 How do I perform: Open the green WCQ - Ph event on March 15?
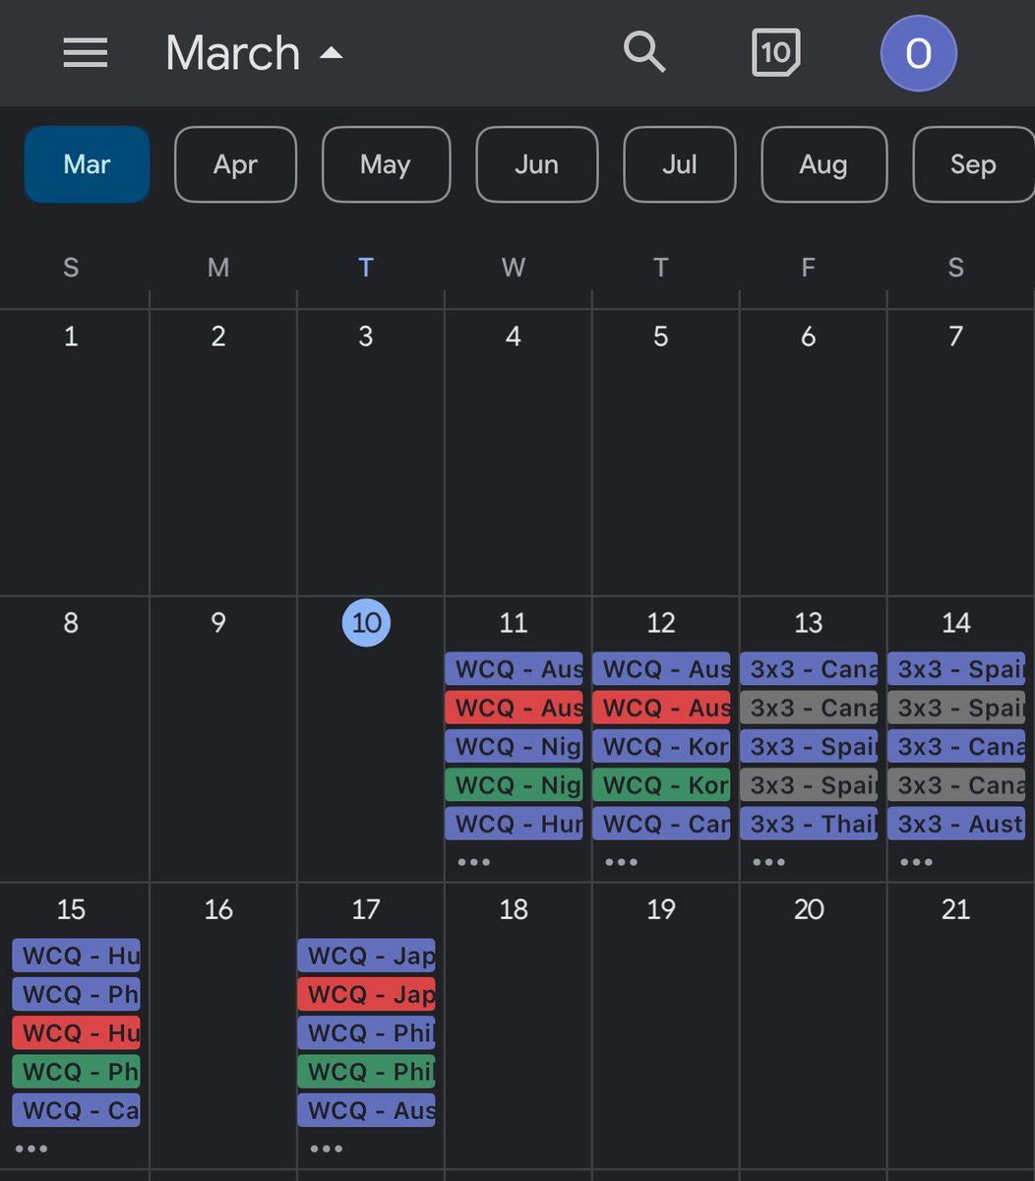click(76, 1072)
